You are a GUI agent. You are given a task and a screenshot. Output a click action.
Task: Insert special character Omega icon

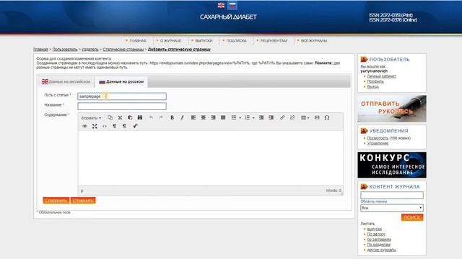[327, 117]
